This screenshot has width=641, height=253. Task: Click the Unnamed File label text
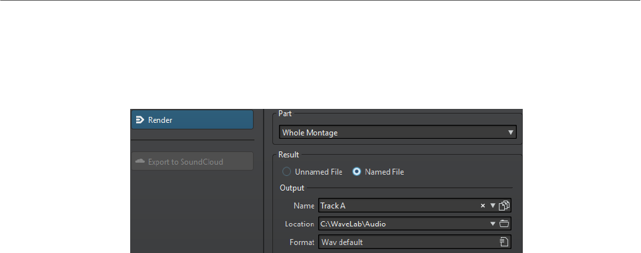(318, 172)
